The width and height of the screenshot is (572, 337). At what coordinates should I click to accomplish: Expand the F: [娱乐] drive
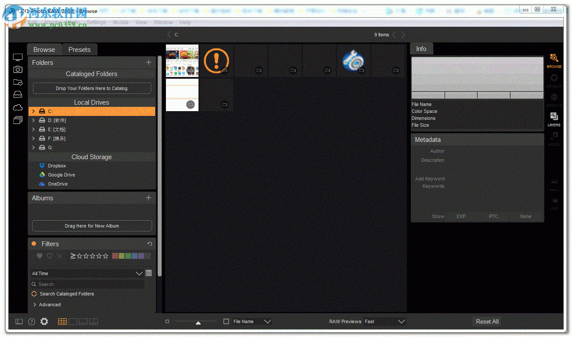coord(33,138)
